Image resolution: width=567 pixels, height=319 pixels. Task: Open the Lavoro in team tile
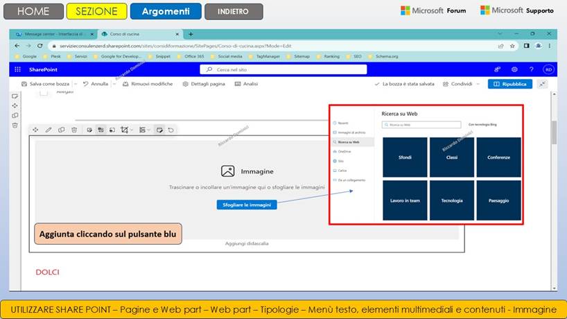(x=405, y=200)
